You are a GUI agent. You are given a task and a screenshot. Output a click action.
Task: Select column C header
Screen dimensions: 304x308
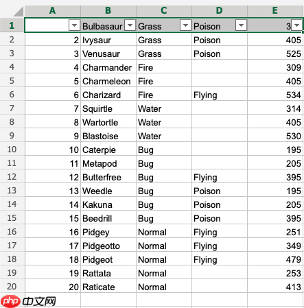(164, 11)
